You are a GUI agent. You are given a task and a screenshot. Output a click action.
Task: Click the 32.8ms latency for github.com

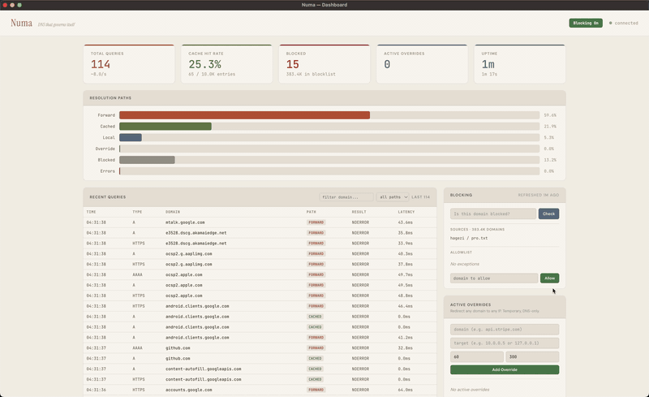tap(405, 348)
